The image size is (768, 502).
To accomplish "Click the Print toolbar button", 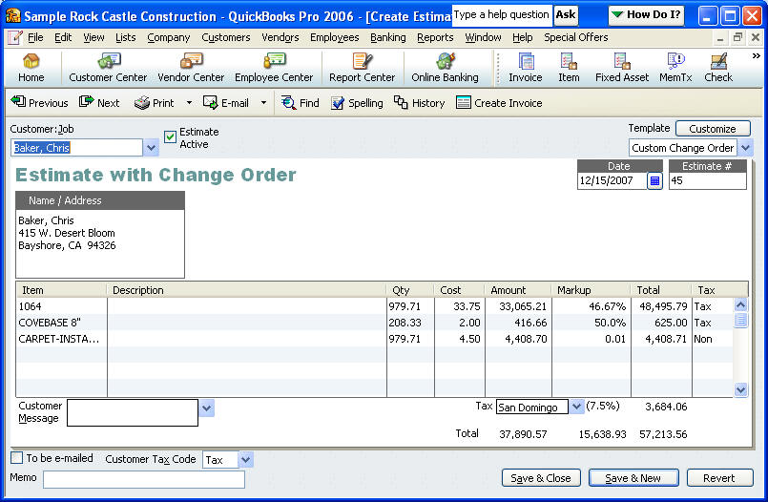I will pyautogui.click(x=155, y=103).
